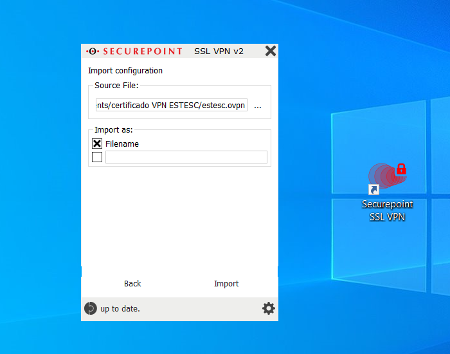Click the custom import name text field
The height and width of the screenshot is (354, 450).
pos(186,157)
